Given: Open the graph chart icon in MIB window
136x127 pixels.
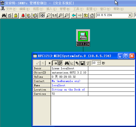Looking at the screenshot, I should 72,63.
